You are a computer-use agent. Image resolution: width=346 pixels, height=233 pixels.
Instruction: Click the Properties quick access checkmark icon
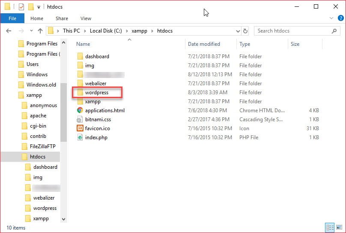click(21, 7)
